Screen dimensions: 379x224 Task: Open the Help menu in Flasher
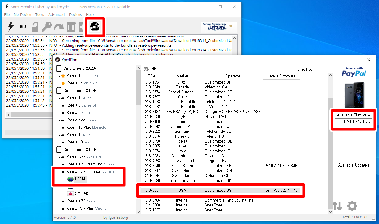pyautogui.click(x=90, y=14)
